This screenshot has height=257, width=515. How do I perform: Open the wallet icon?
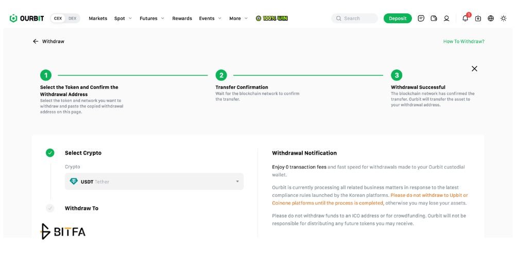click(x=434, y=19)
